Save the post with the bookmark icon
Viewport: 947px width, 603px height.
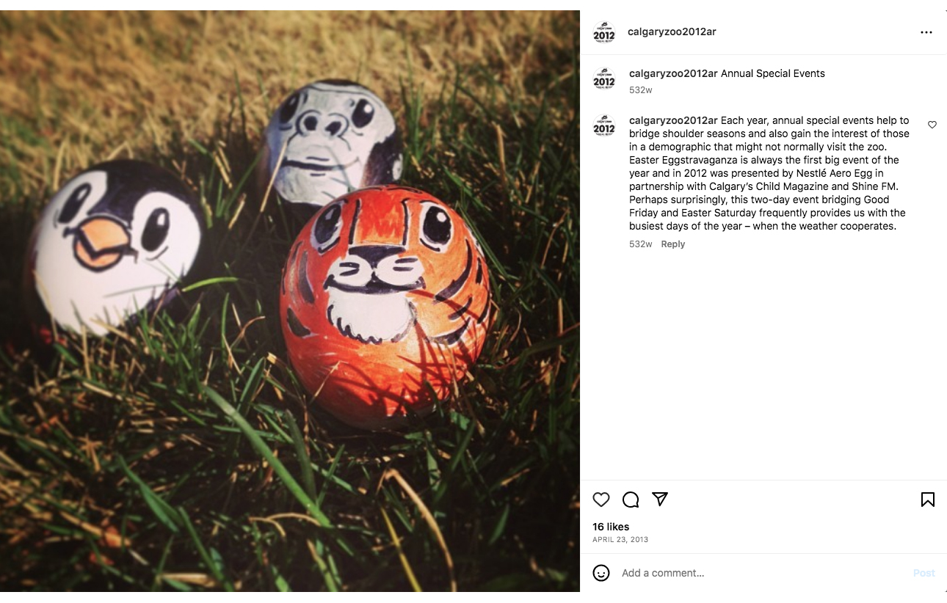coord(928,500)
